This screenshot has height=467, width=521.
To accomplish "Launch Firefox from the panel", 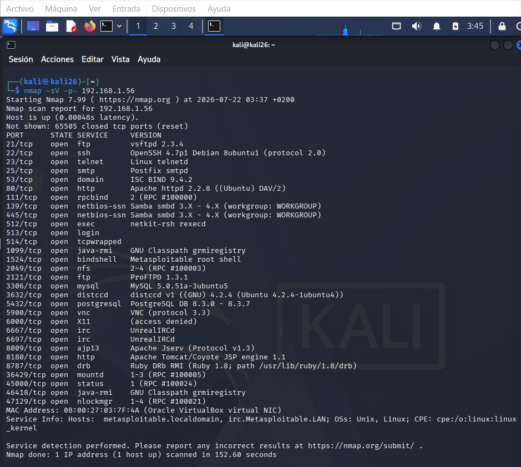I will coord(90,26).
